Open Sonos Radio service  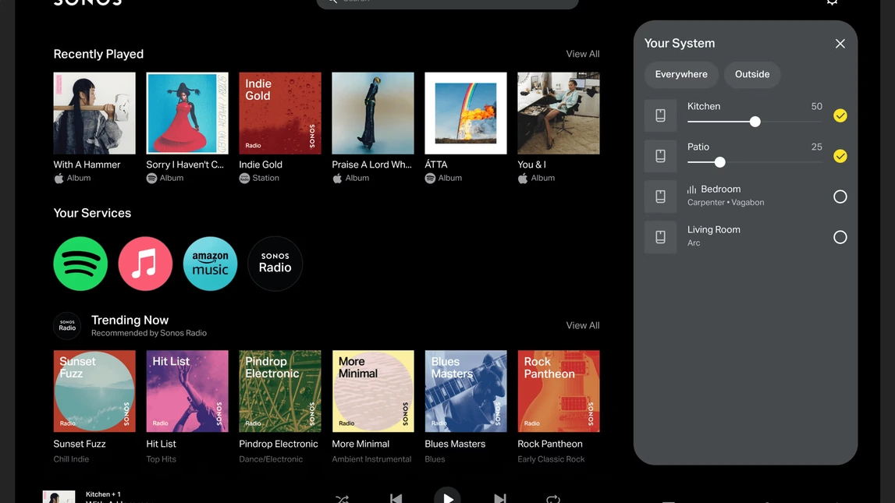(x=275, y=264)
